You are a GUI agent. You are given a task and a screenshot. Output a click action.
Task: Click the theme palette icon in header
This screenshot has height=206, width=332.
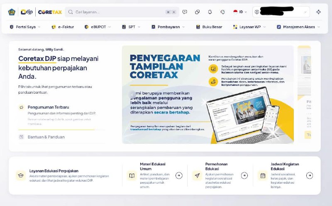coord(222,12)
